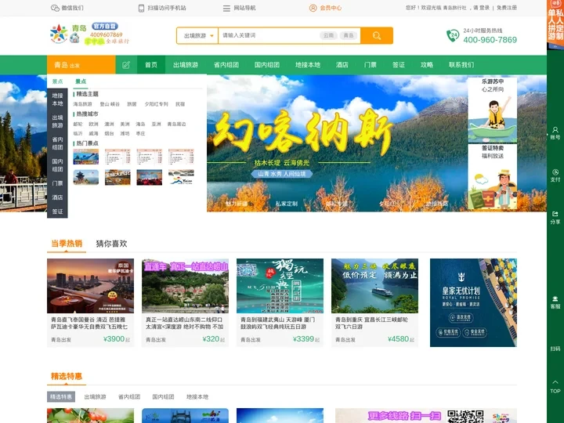Viewport: 564px width, 423px height.
Task: Open the payment icon in the right sidebar
Action: point(555,175)
